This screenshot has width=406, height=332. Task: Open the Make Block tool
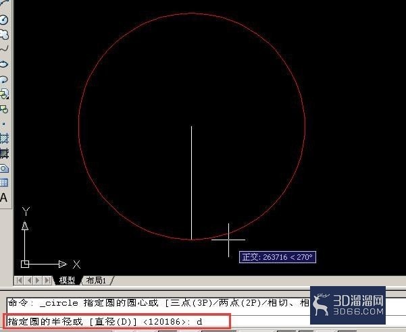pyautogui.click(x=4, y=109)
